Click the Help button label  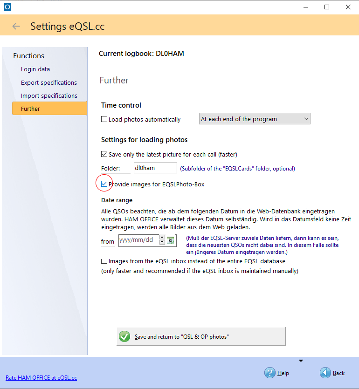[283, 373]
